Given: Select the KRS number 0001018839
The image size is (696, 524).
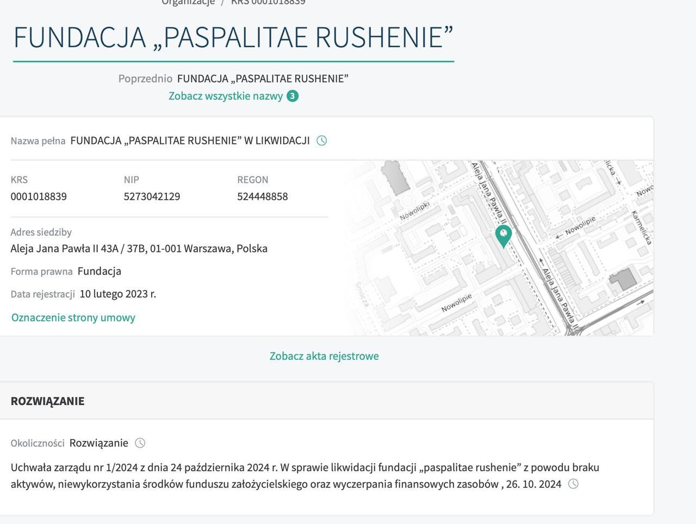Looking at the screenshot, I should click(x=39, y=197).
